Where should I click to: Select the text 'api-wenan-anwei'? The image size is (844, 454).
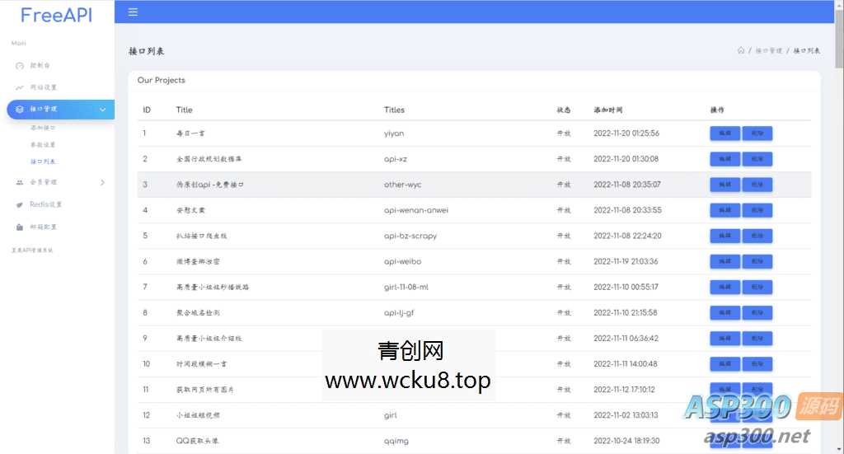pos(416,210)
